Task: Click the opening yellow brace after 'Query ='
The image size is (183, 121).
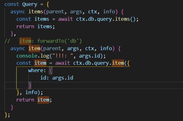Action: 48,5
